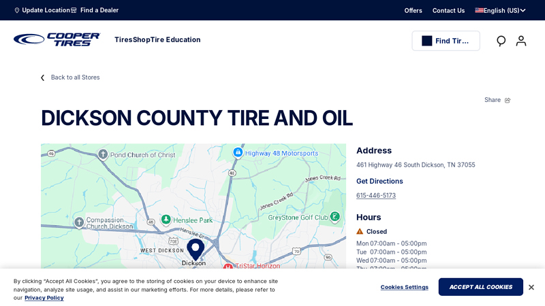Click the Find Tires button
The height and width of the screenshot is (306, 545).
tap(446, 41)
